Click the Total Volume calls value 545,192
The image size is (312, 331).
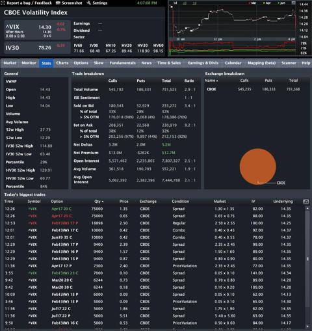pyautogui.click(x=116, y=90)
